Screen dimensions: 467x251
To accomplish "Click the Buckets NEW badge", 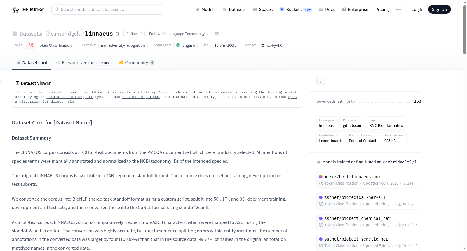I will pyautogui.click(x=308, y=10).
